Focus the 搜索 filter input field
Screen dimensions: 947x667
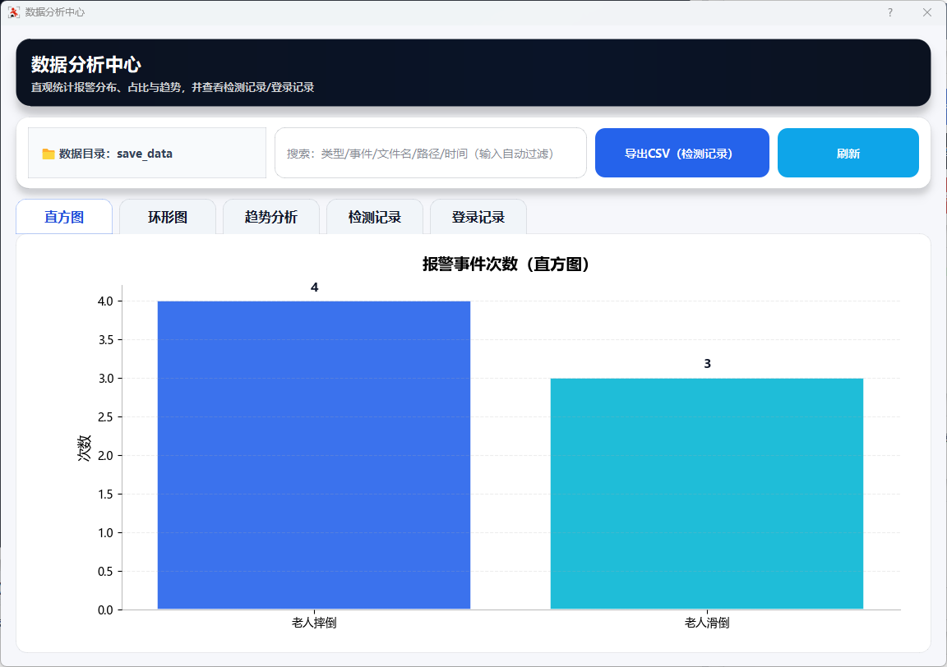pos(430,154)
